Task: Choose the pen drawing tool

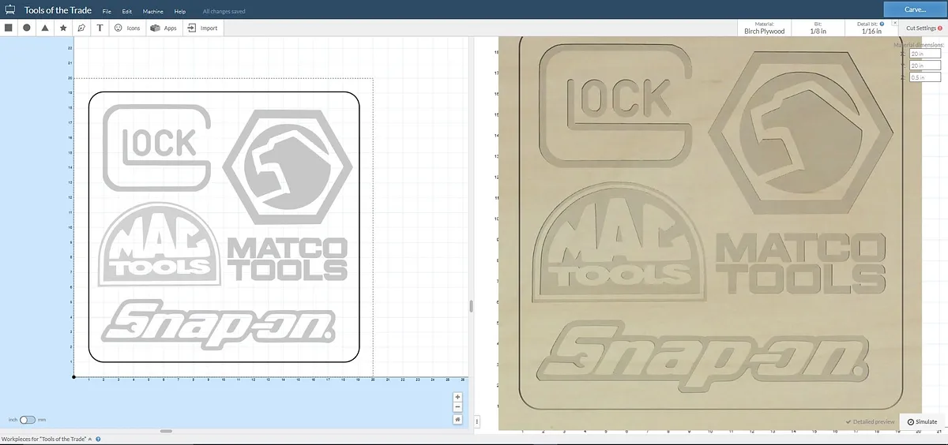Action: [81, 28]
